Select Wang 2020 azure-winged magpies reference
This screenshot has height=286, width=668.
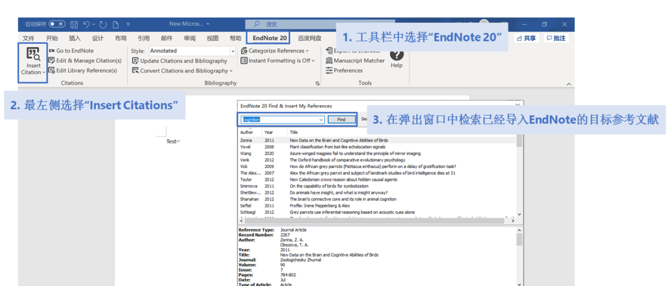tap(377, 153)
